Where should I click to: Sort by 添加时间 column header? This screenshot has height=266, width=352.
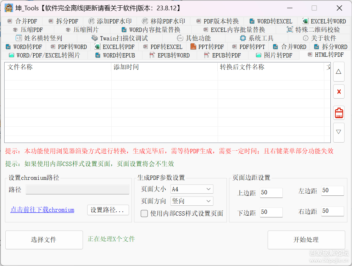point(164,67)
